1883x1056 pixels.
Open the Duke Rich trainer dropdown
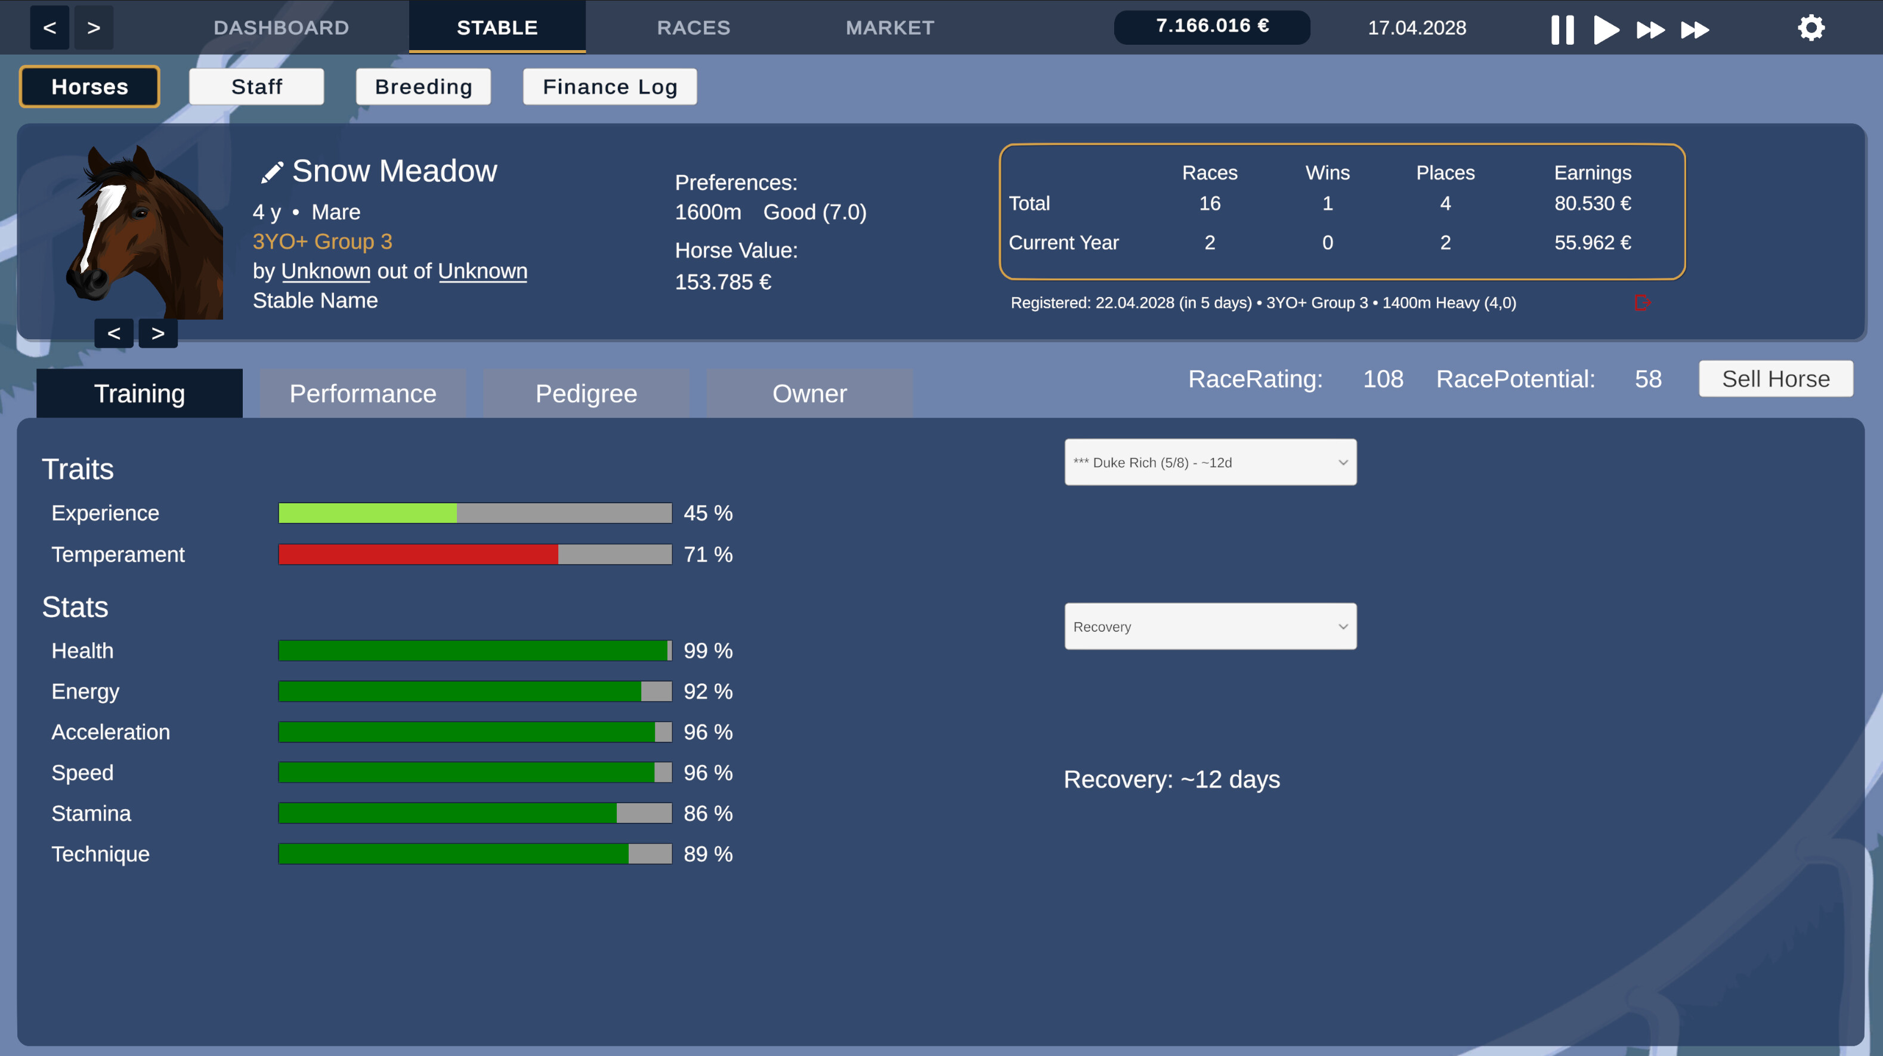point(1210,462)
